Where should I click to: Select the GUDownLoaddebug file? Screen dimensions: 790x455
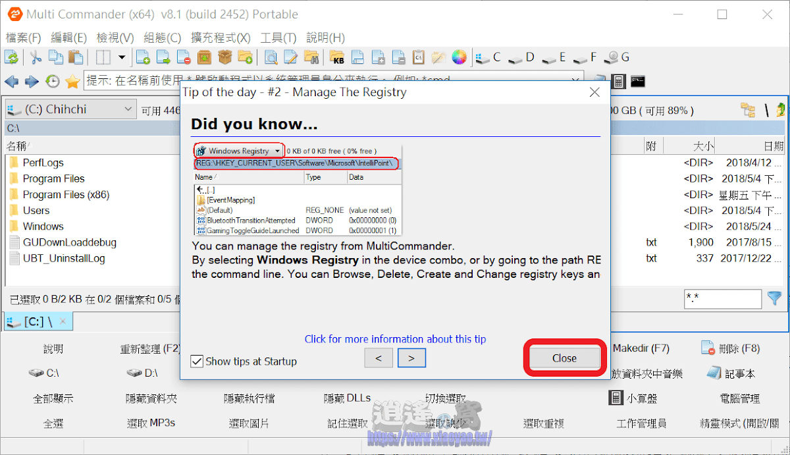tap(69, 242)
